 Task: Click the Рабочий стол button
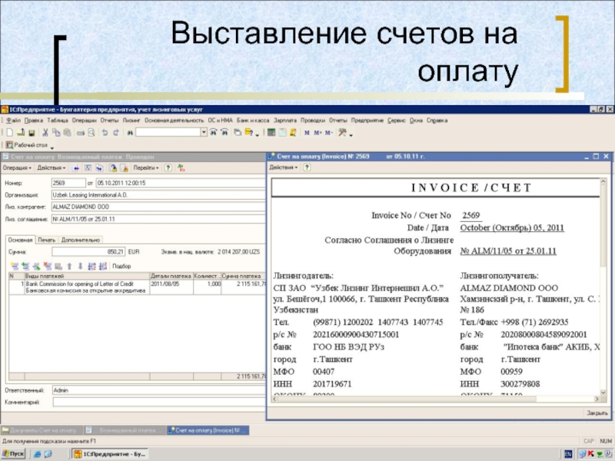(x=26, y=145)
